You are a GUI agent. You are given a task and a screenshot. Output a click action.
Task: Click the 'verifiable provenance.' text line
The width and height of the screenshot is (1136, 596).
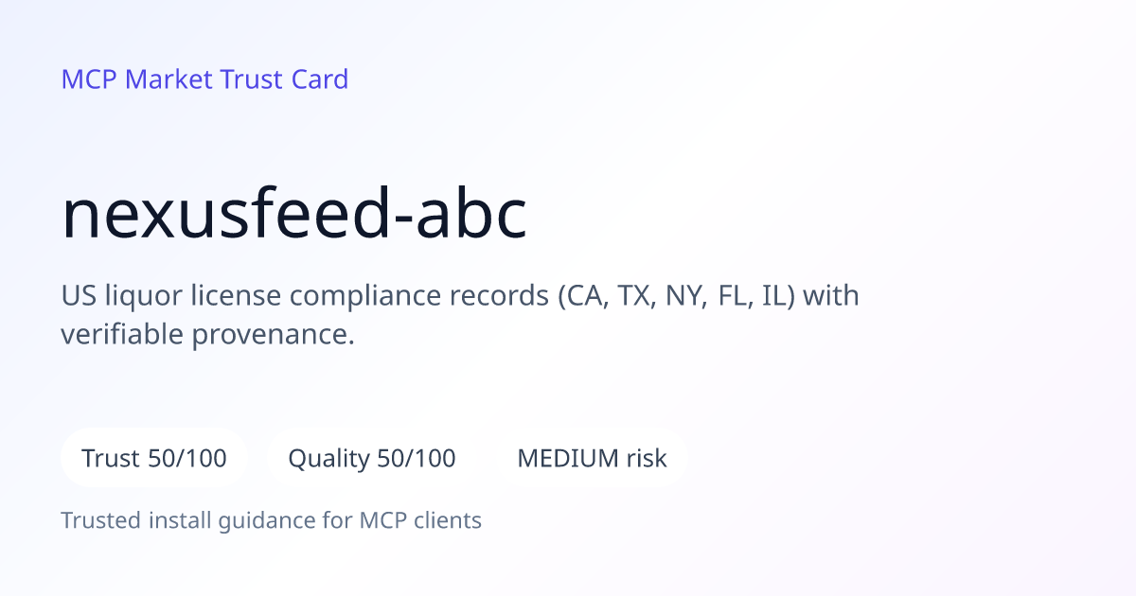[207, 334]
